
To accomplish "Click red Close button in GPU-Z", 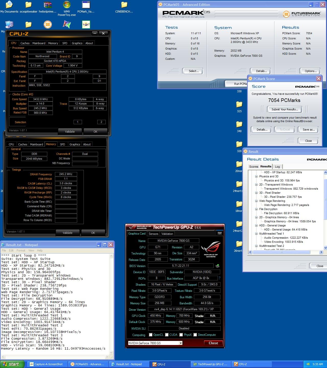I will tap(213, 343).
